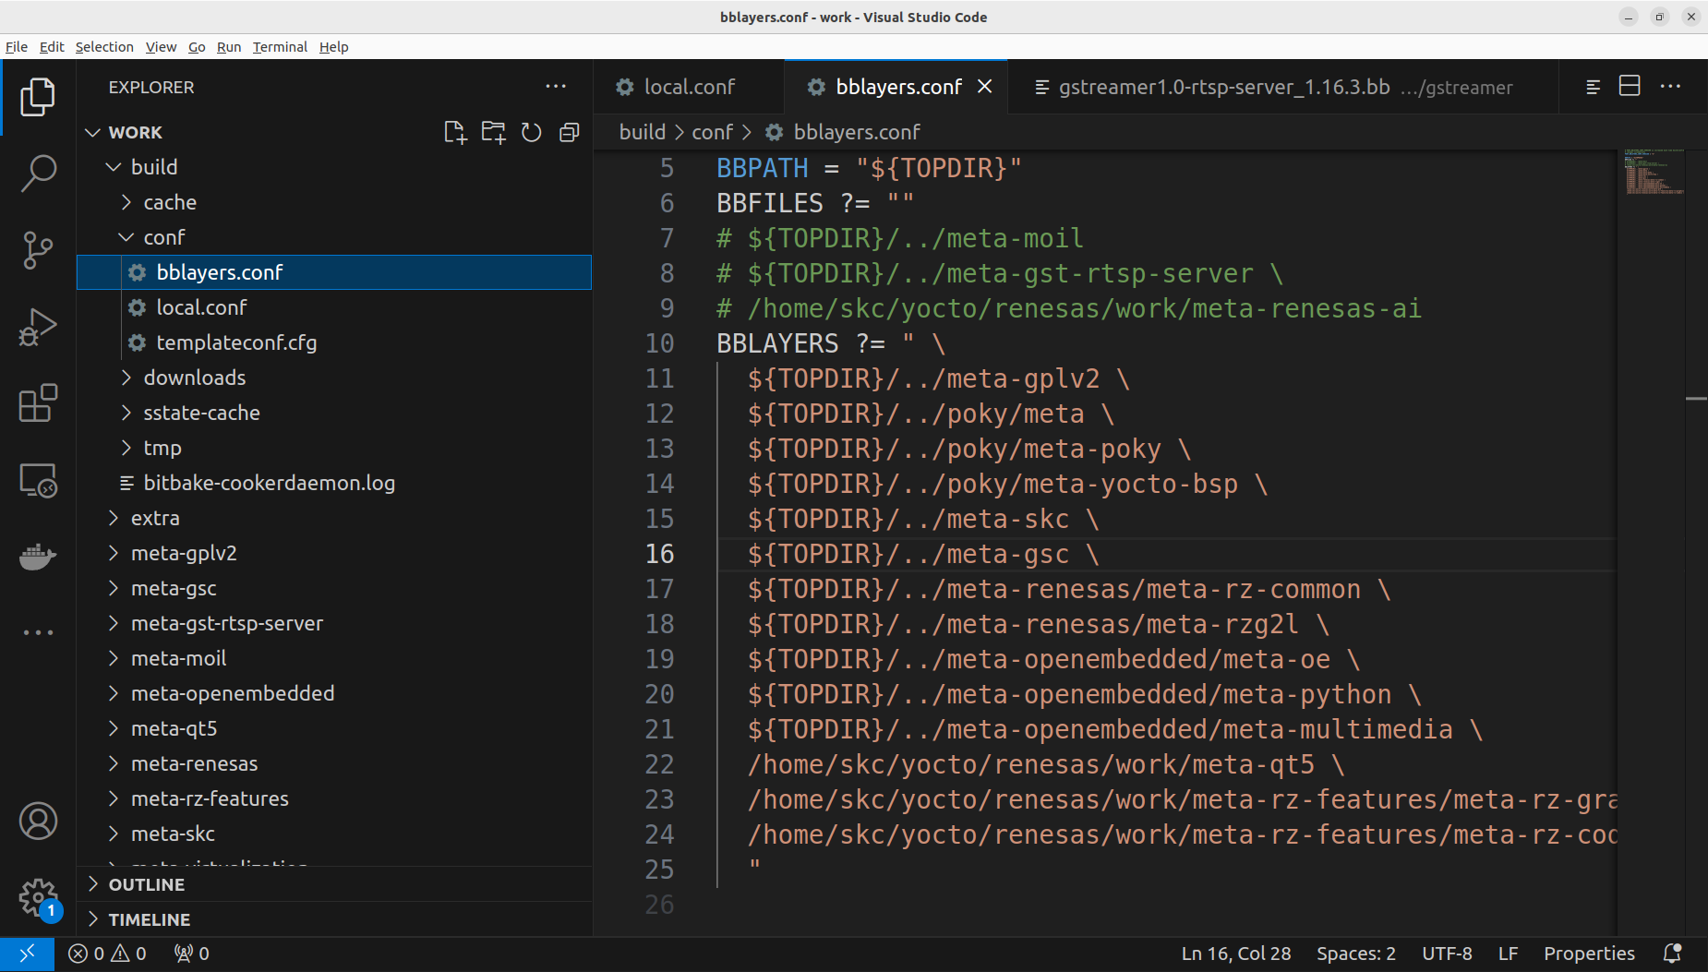Expand the OUTLINE section
The image size is (1708, 972).
click(x=147, y=884)
